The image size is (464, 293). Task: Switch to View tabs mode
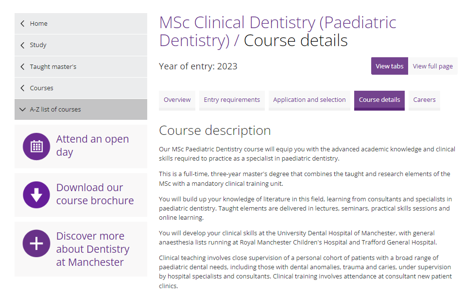(x=389, y=66)
